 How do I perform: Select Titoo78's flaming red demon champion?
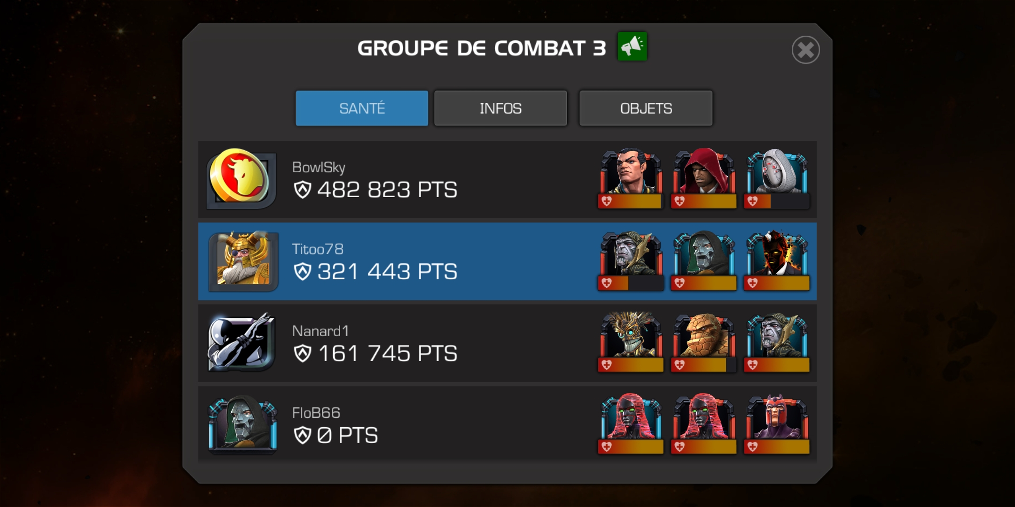point(777,254)
